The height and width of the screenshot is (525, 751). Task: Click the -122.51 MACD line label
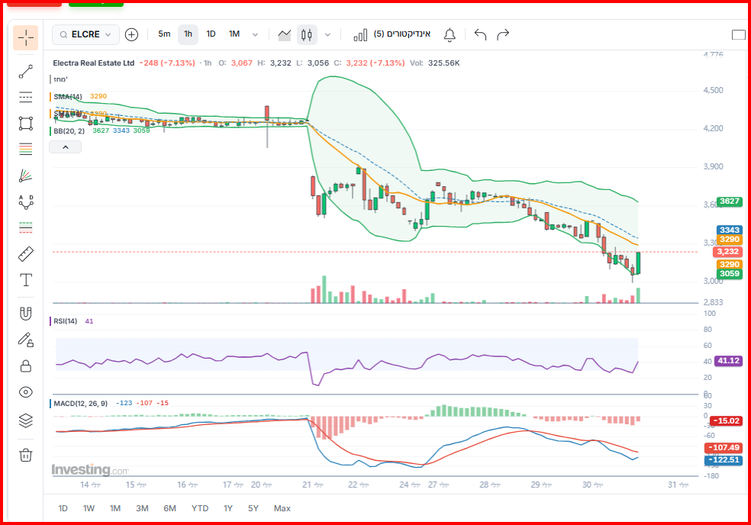[724, 460]
